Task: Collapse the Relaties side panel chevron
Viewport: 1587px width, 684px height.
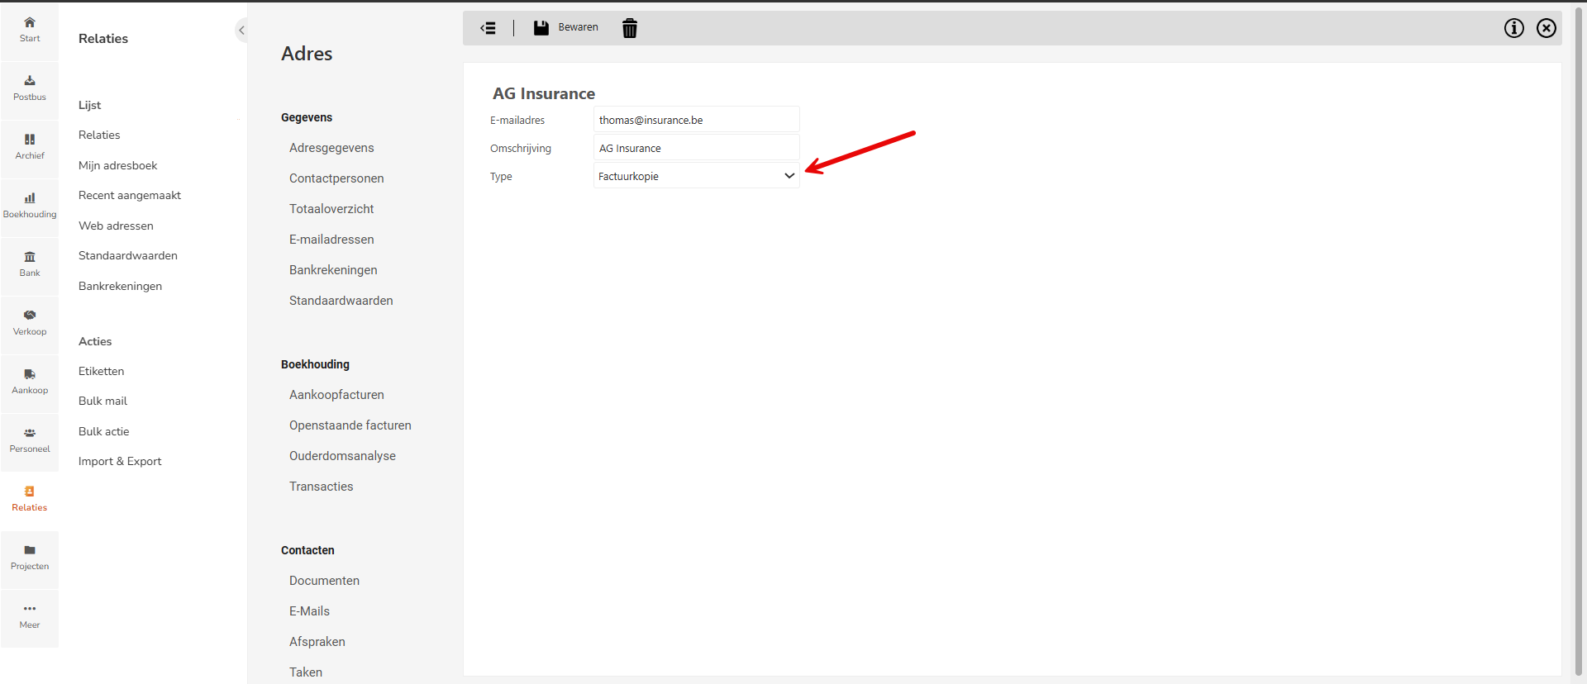Action: point(241,31)
